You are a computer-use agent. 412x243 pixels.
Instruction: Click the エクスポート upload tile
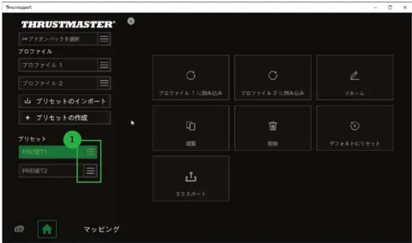click(191, 178)
